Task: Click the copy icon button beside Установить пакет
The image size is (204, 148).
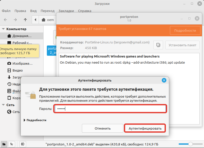Action: [x=158, y=45]
